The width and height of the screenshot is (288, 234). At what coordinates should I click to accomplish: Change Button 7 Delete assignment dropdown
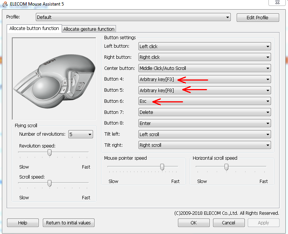[x=205, y=112]
